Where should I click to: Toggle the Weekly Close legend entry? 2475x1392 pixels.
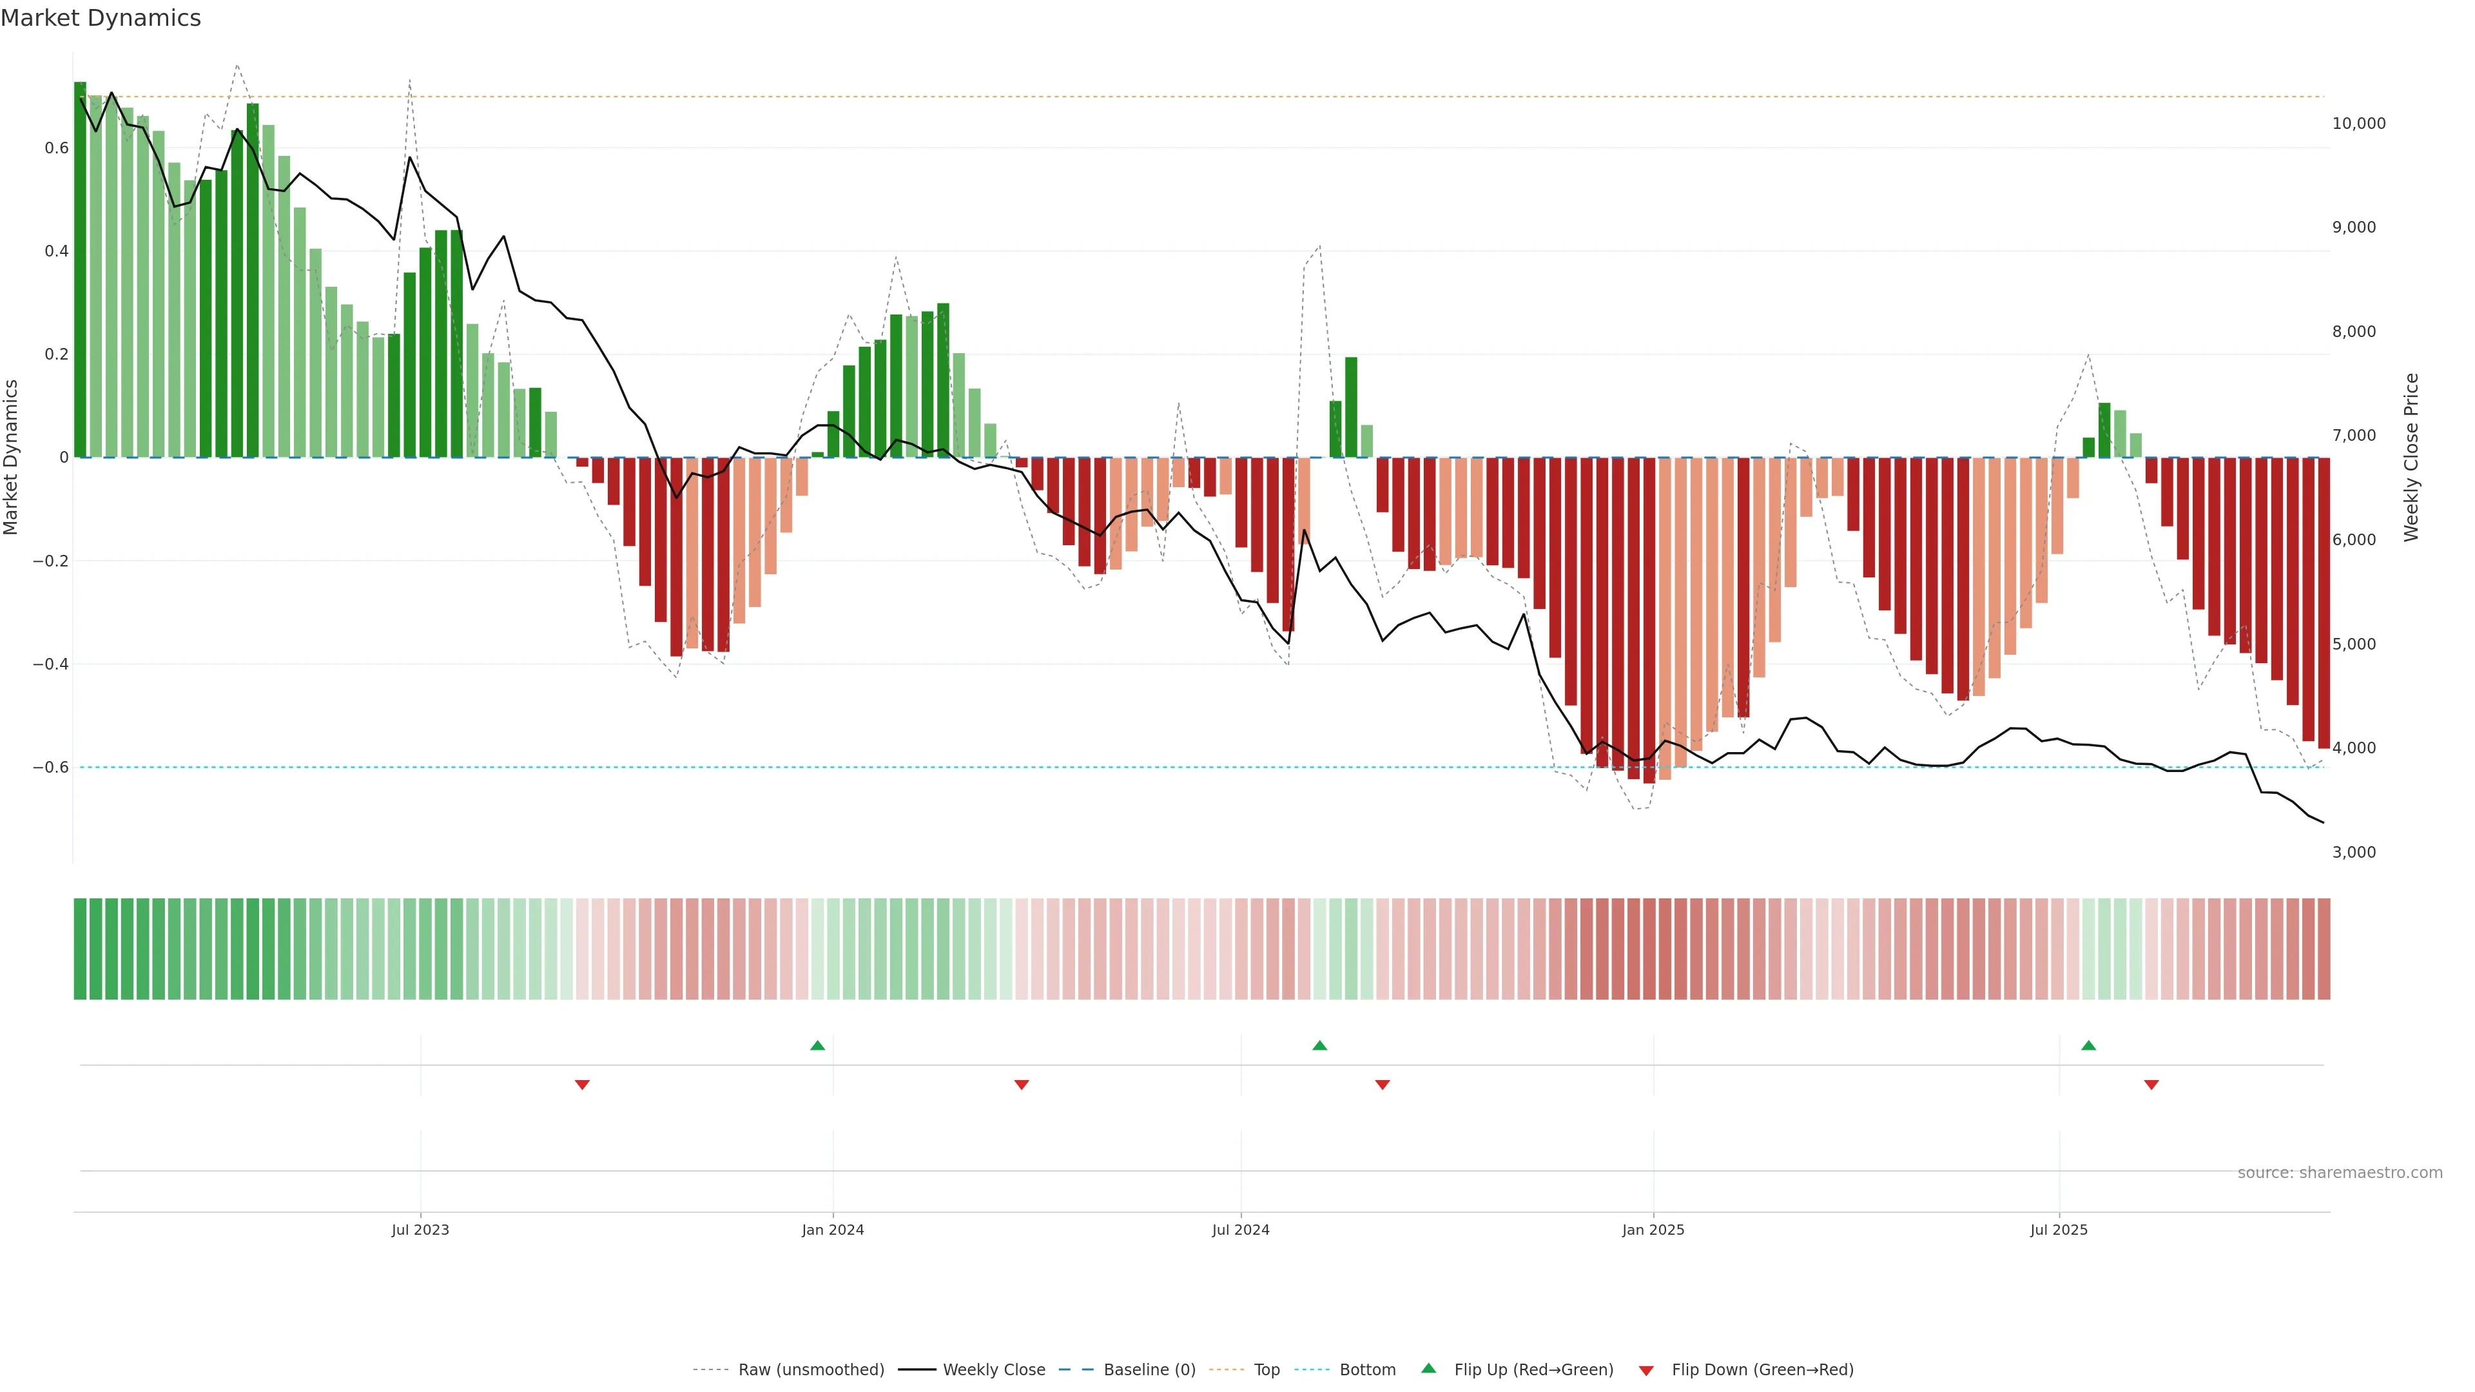tap(993, 1370)
